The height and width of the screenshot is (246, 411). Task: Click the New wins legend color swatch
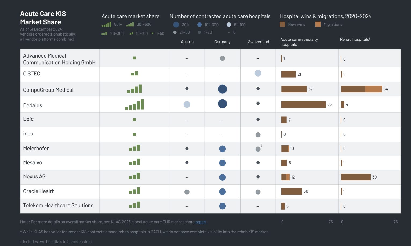(282, 24)
